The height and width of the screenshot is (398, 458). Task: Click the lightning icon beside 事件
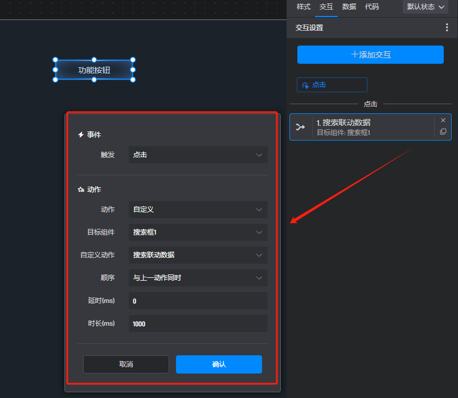(x=81, y=134)
